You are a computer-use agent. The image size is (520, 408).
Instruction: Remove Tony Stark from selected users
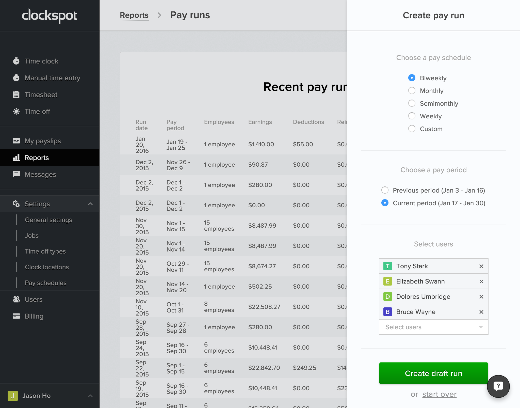481,266
